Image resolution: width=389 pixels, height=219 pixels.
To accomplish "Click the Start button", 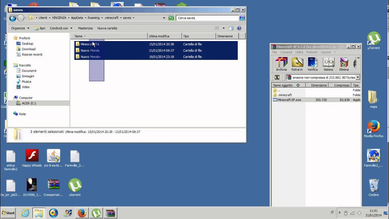I will pos(8,213).
